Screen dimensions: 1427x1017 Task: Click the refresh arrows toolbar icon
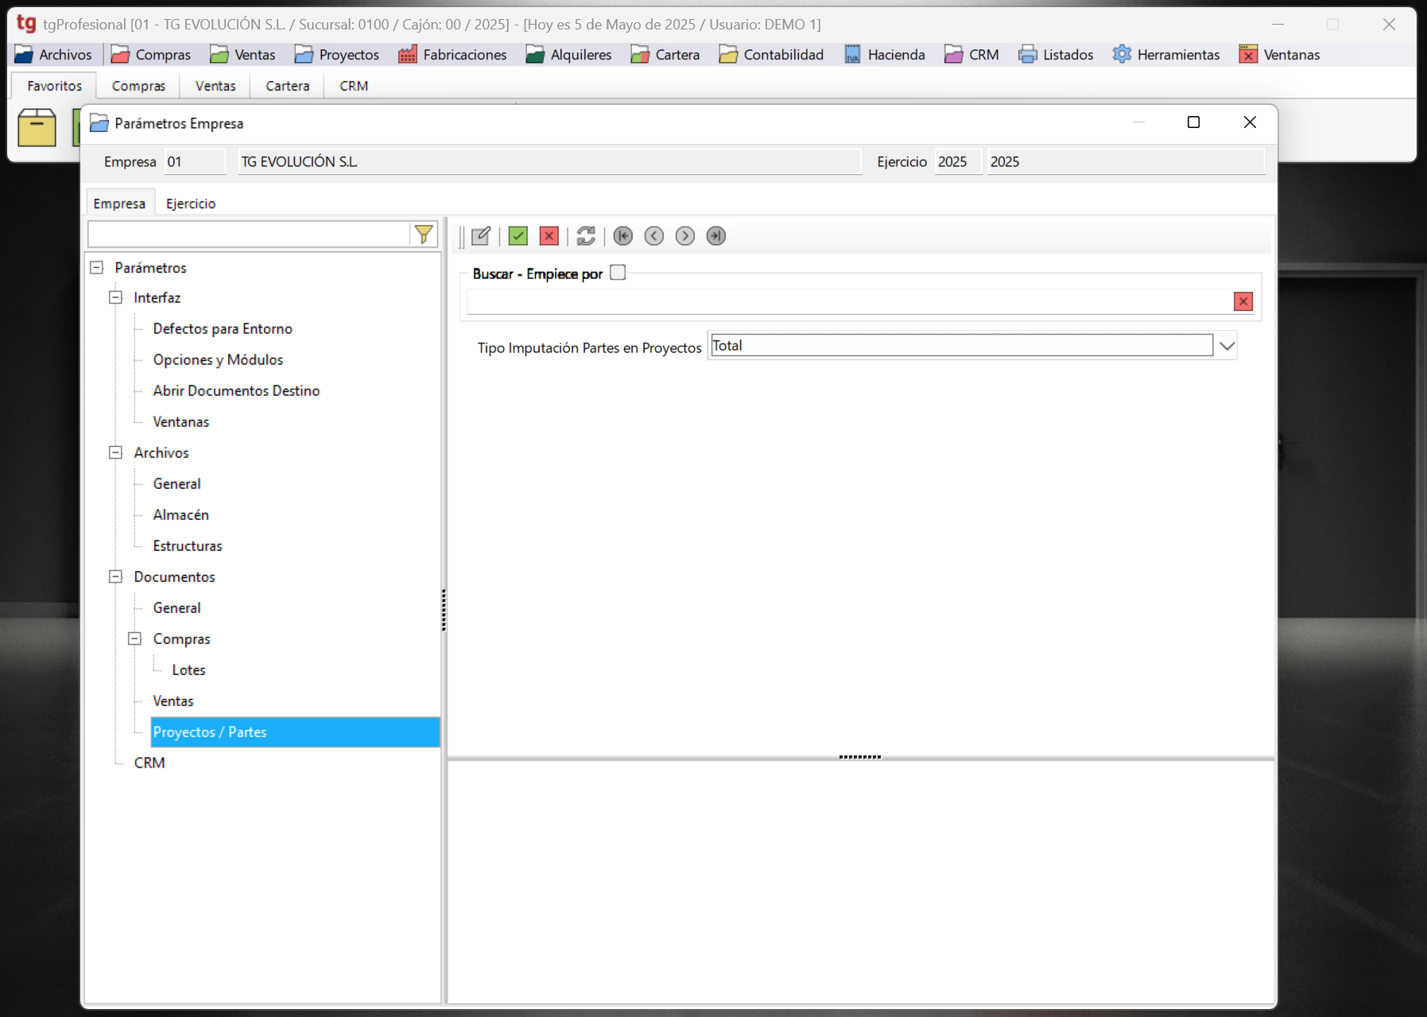[586, 236]
